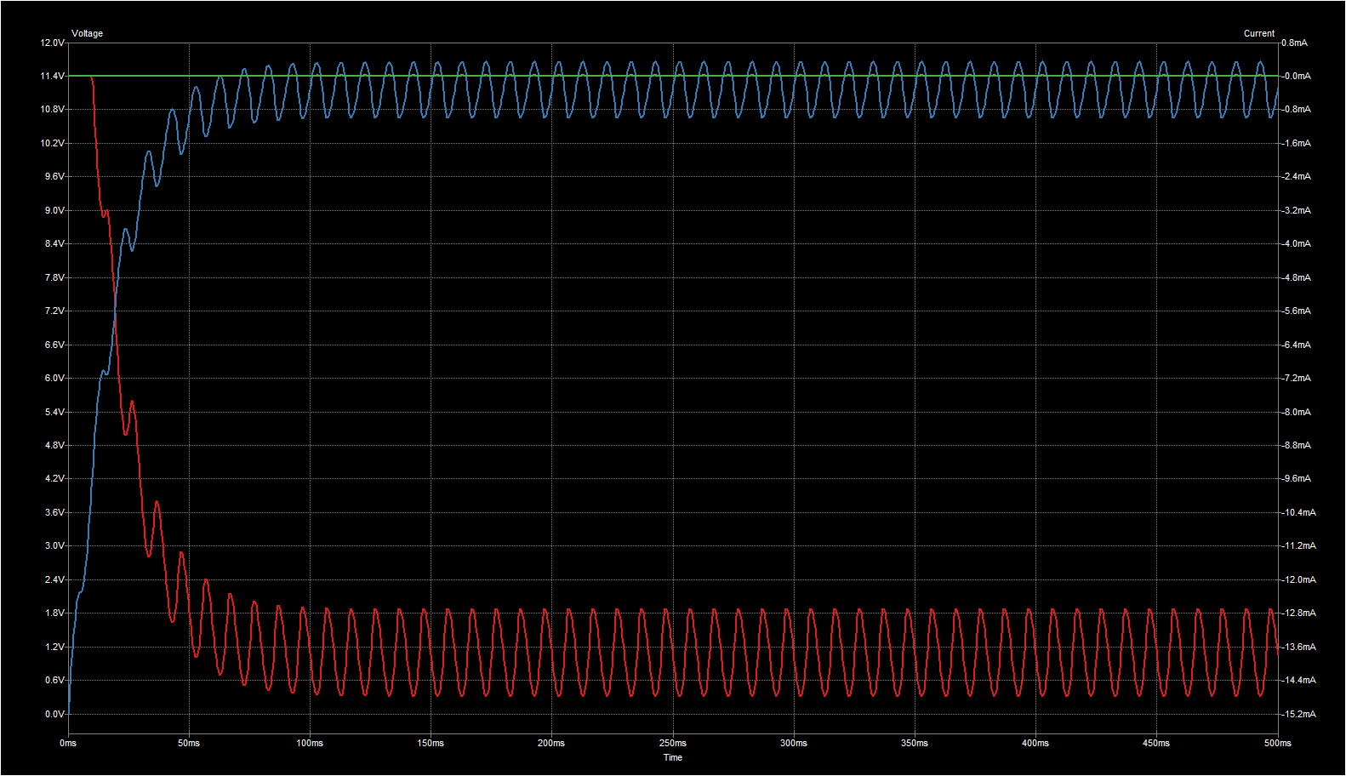Click the 0.0V voltage tick label

coord(54,714)
